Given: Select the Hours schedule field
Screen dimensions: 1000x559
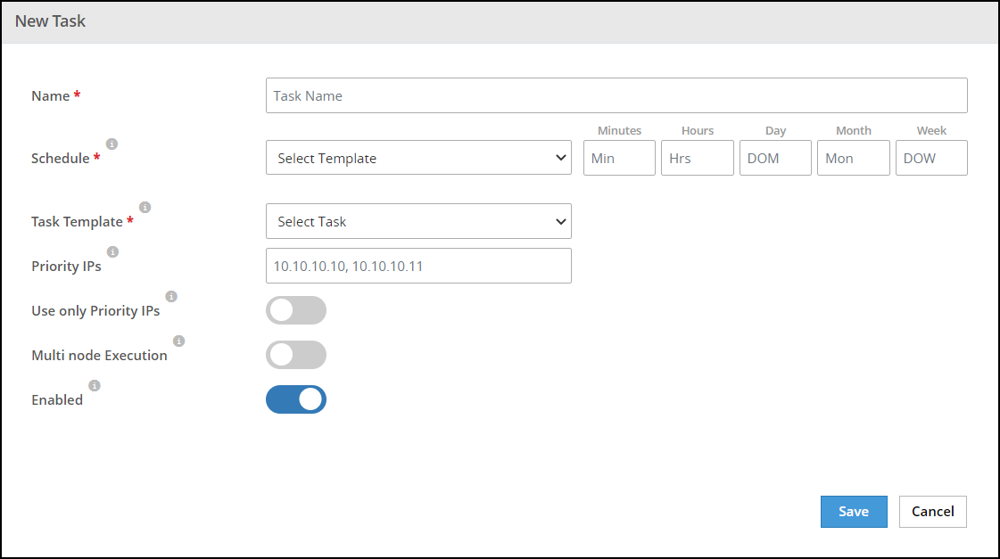Looking at the screenshot, I should [697, 158].
